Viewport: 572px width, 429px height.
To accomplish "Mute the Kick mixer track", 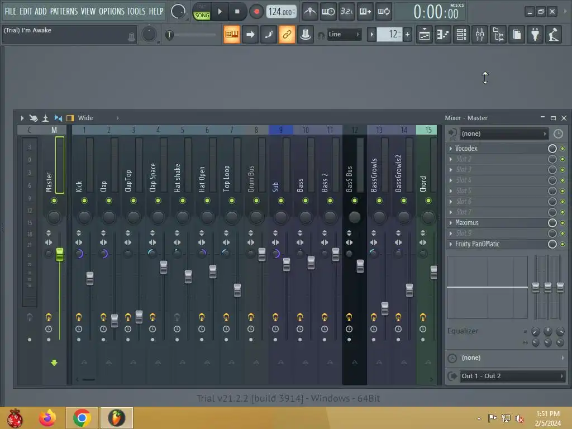I will click(84, 201).
